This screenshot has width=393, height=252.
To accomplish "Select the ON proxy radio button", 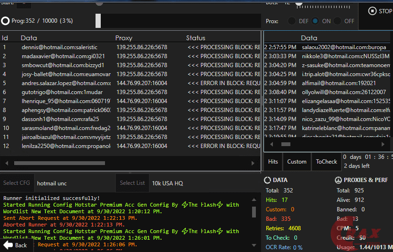I will 315,21.
